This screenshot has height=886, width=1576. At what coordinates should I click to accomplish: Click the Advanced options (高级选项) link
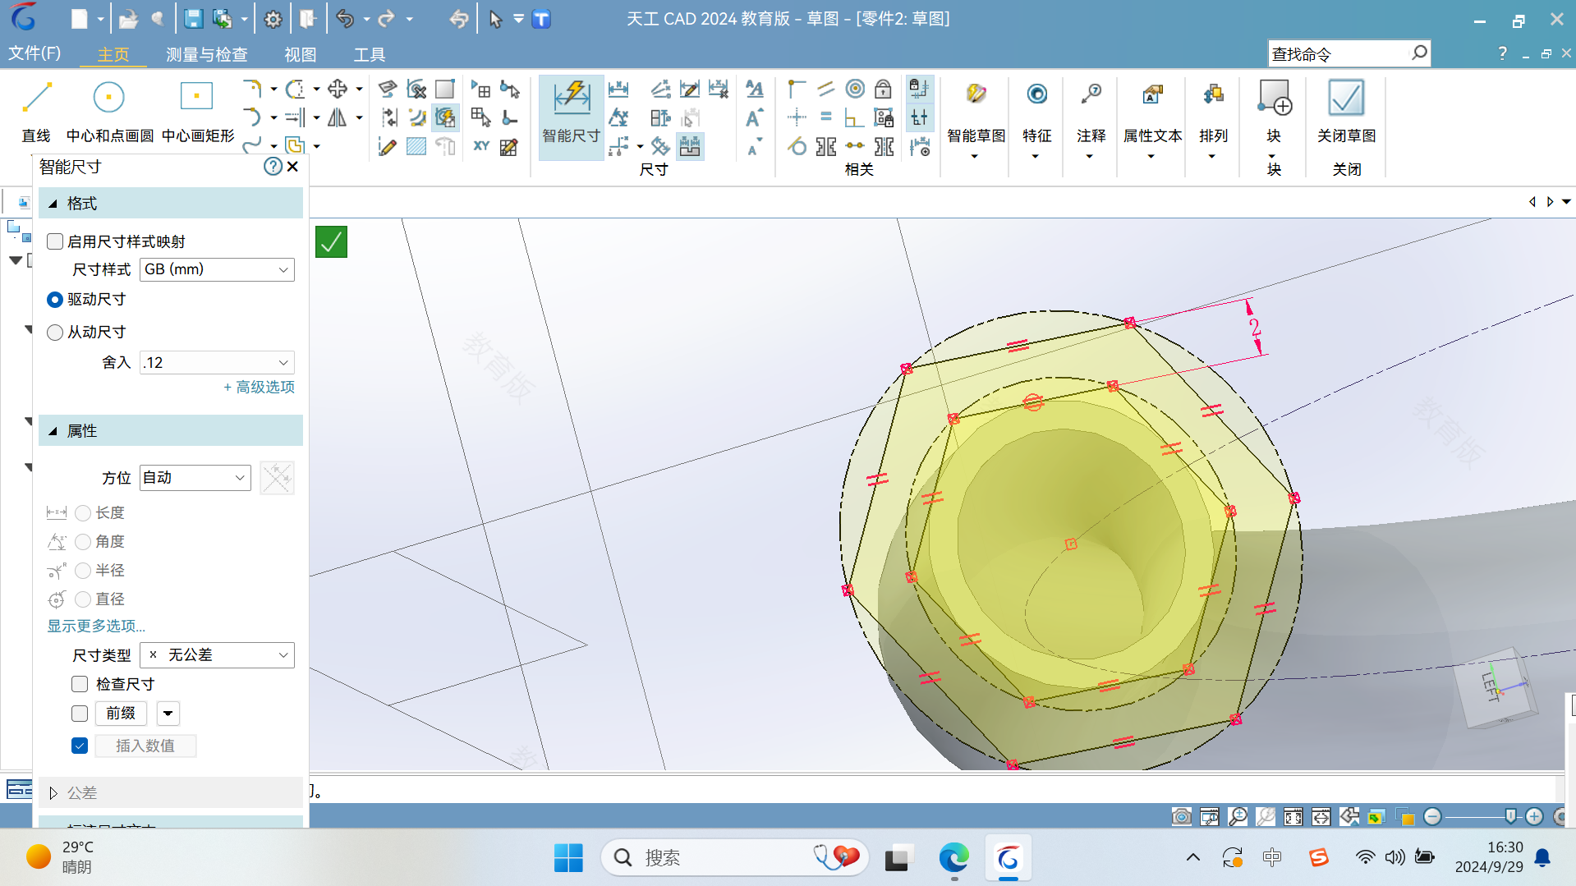[x=259, y=387]
